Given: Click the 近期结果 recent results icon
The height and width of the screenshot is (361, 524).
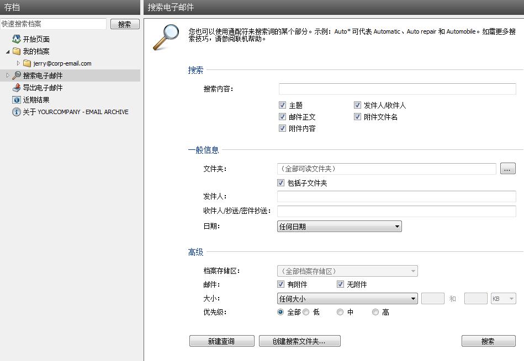Looking at the screenshot, I should point(17,100).
